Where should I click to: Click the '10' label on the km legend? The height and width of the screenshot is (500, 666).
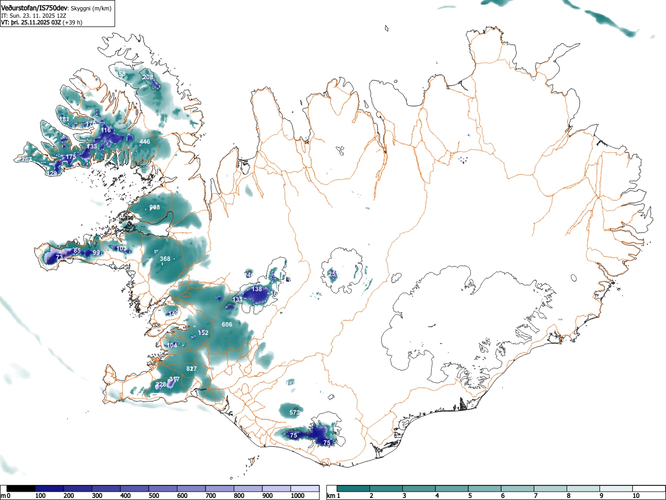point(636,496)
